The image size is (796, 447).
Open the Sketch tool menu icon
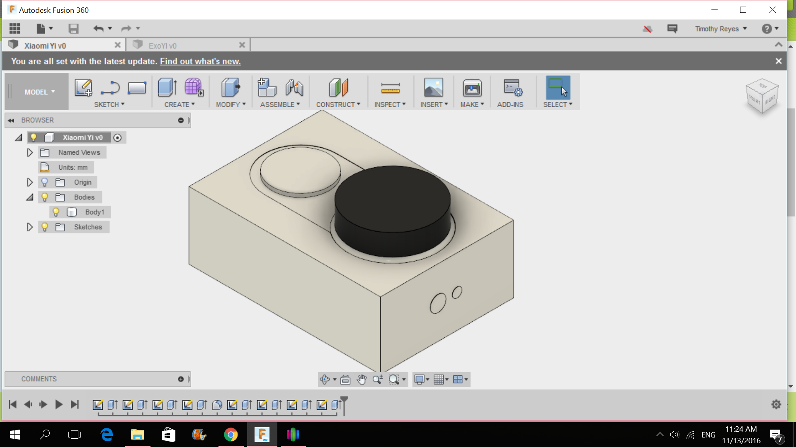(x=83, y=88)
